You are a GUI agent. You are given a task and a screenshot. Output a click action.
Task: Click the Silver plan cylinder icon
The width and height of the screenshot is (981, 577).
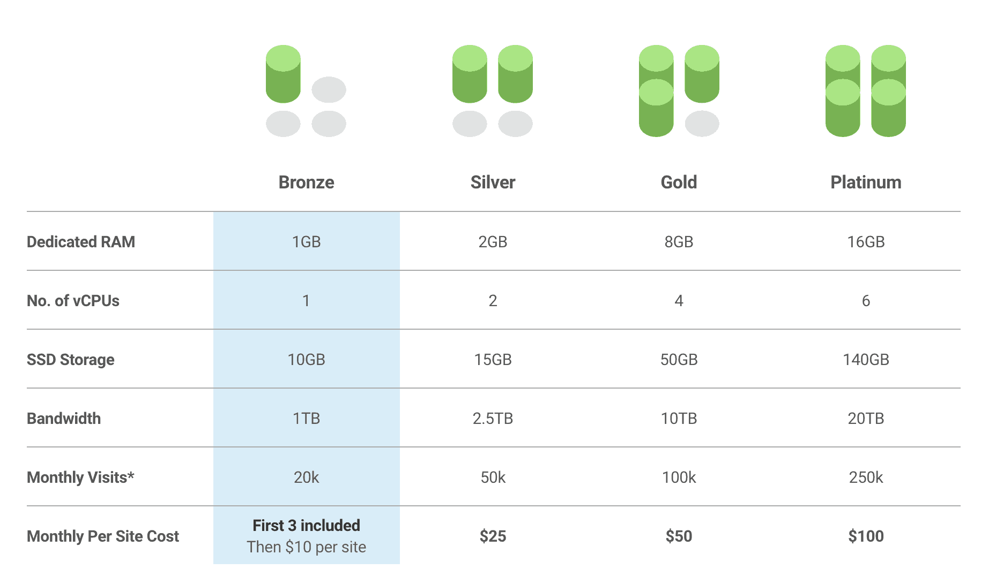pos(493,91)
